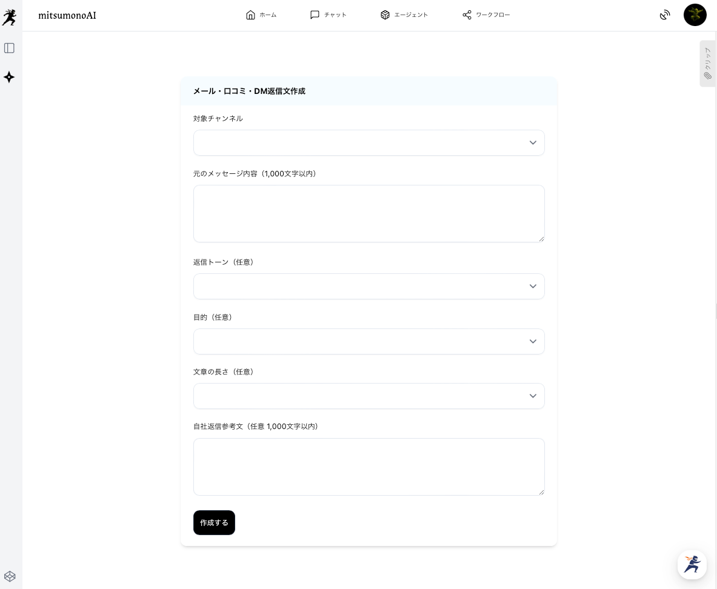Expand the 対象チャンネル dropdown

[x=369, y=143]
